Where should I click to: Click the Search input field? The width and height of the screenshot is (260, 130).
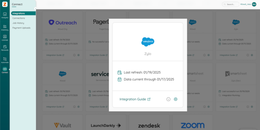(231, 4)
